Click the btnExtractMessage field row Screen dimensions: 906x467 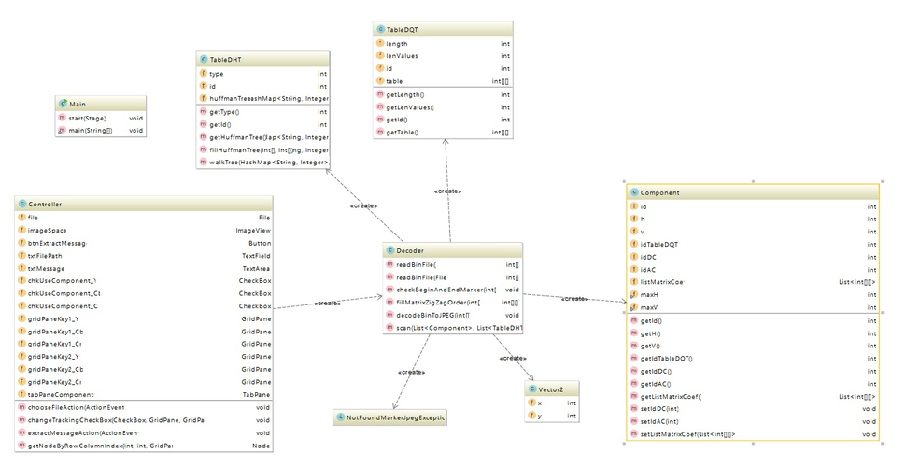pos(144,244)
